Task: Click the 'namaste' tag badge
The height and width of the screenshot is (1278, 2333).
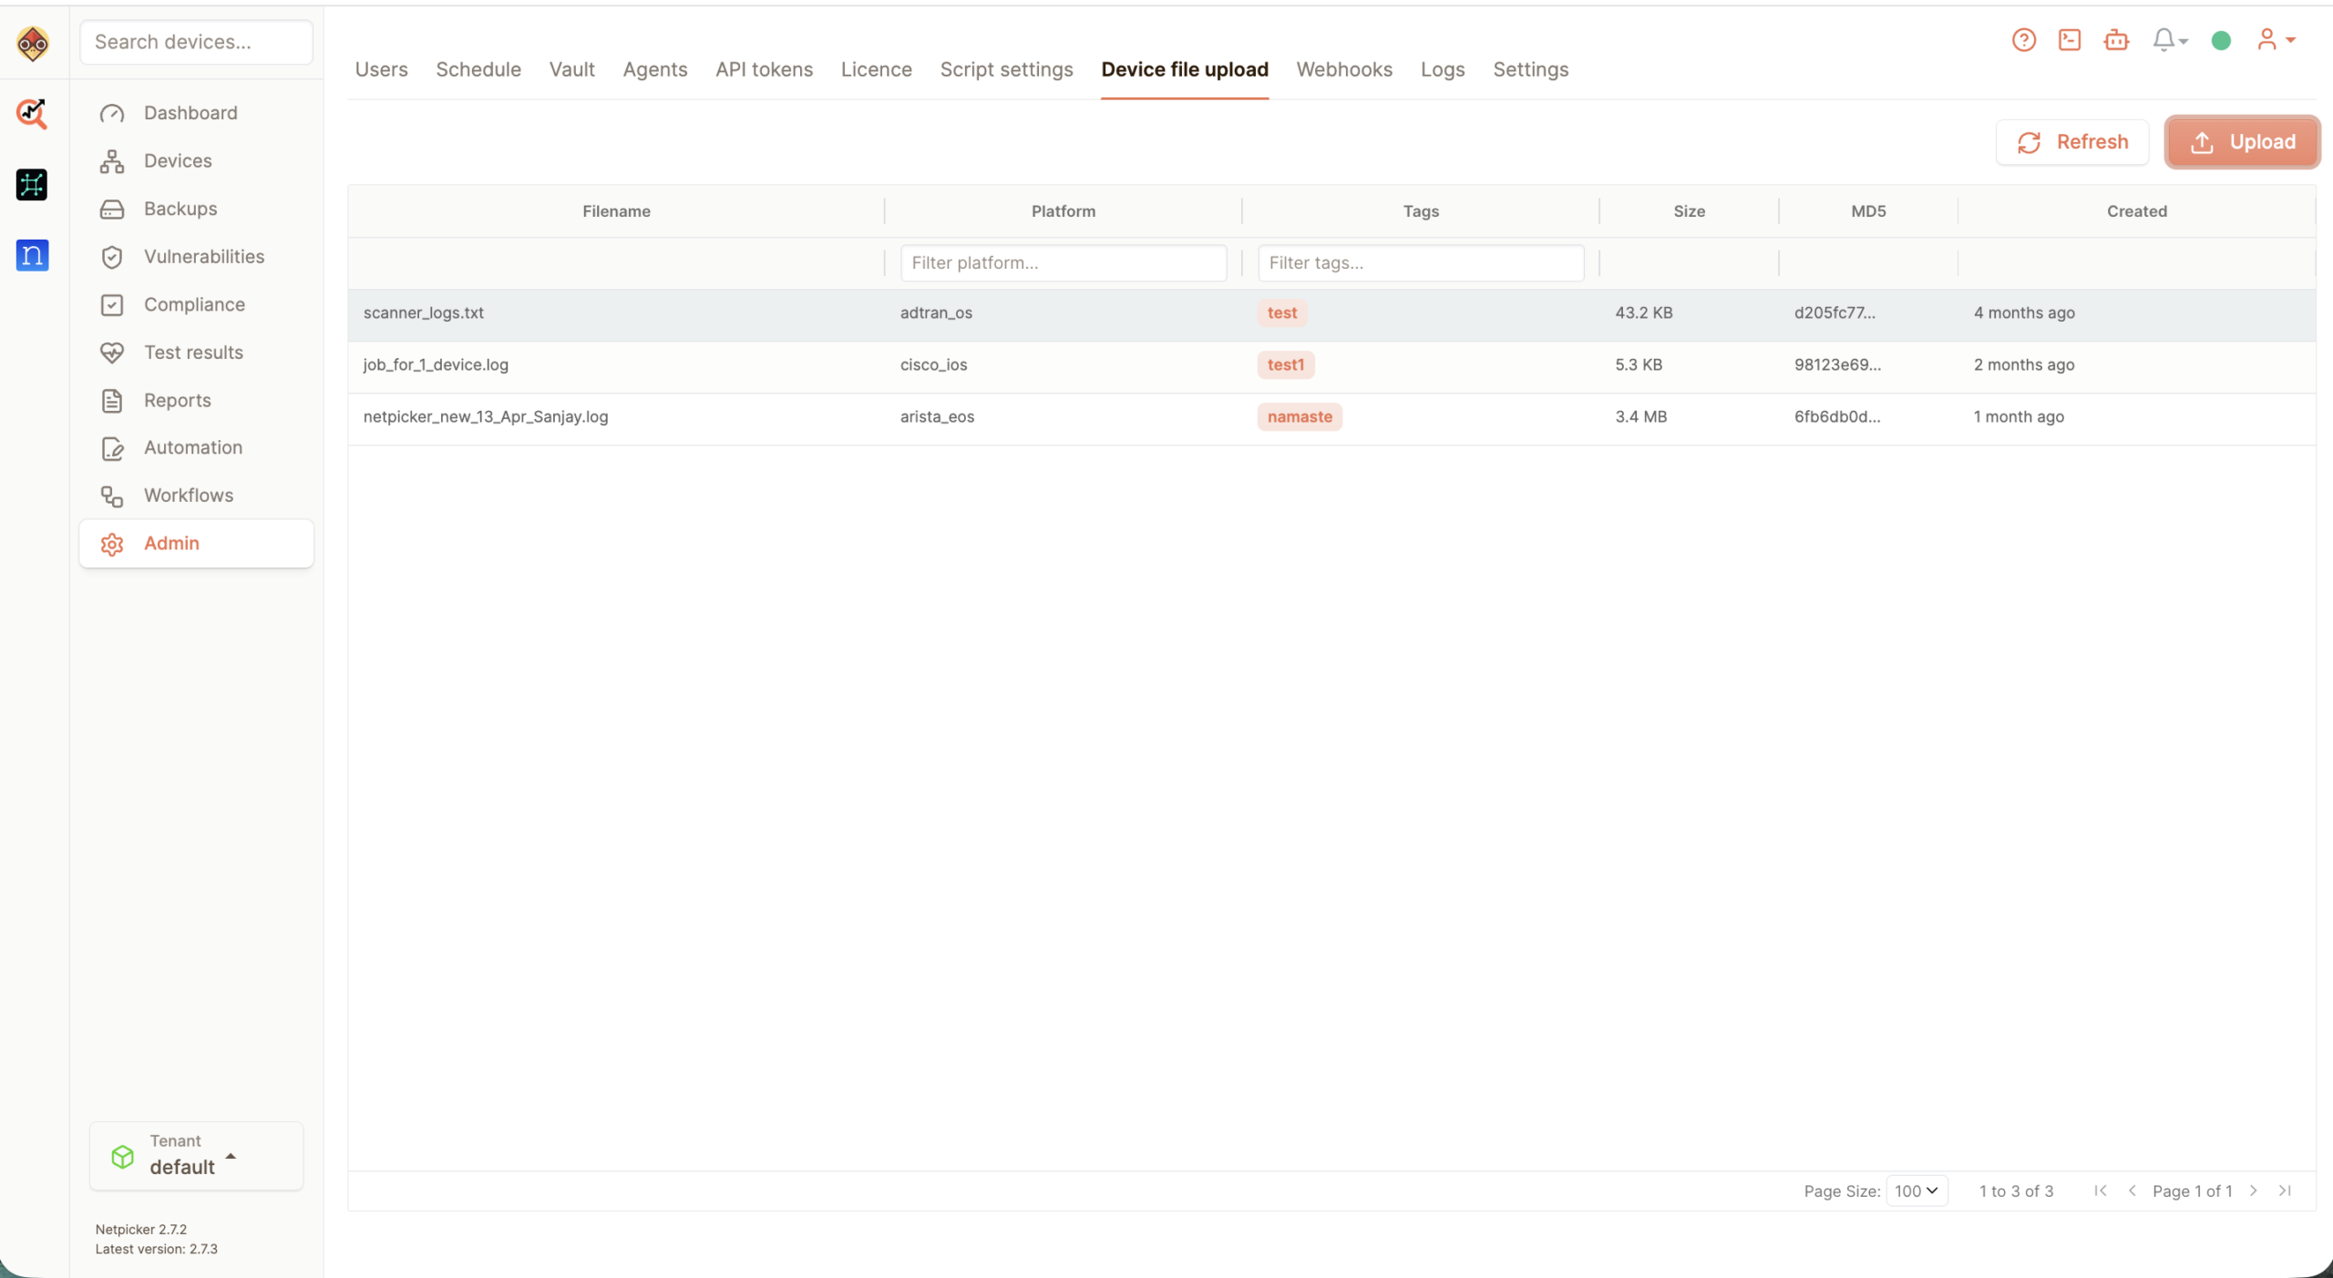Action: 1299,417
